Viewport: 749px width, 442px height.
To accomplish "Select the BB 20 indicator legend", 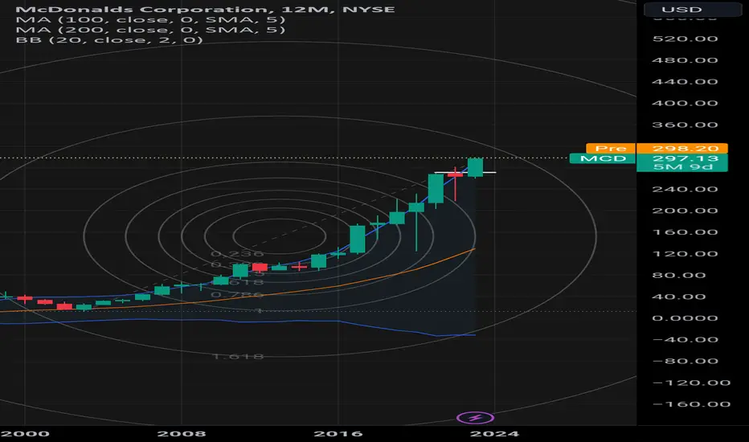I will click(x=109, y=39).
